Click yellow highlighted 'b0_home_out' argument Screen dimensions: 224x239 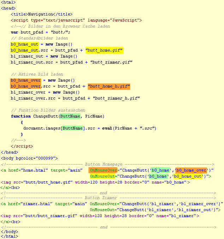point(188,177)
